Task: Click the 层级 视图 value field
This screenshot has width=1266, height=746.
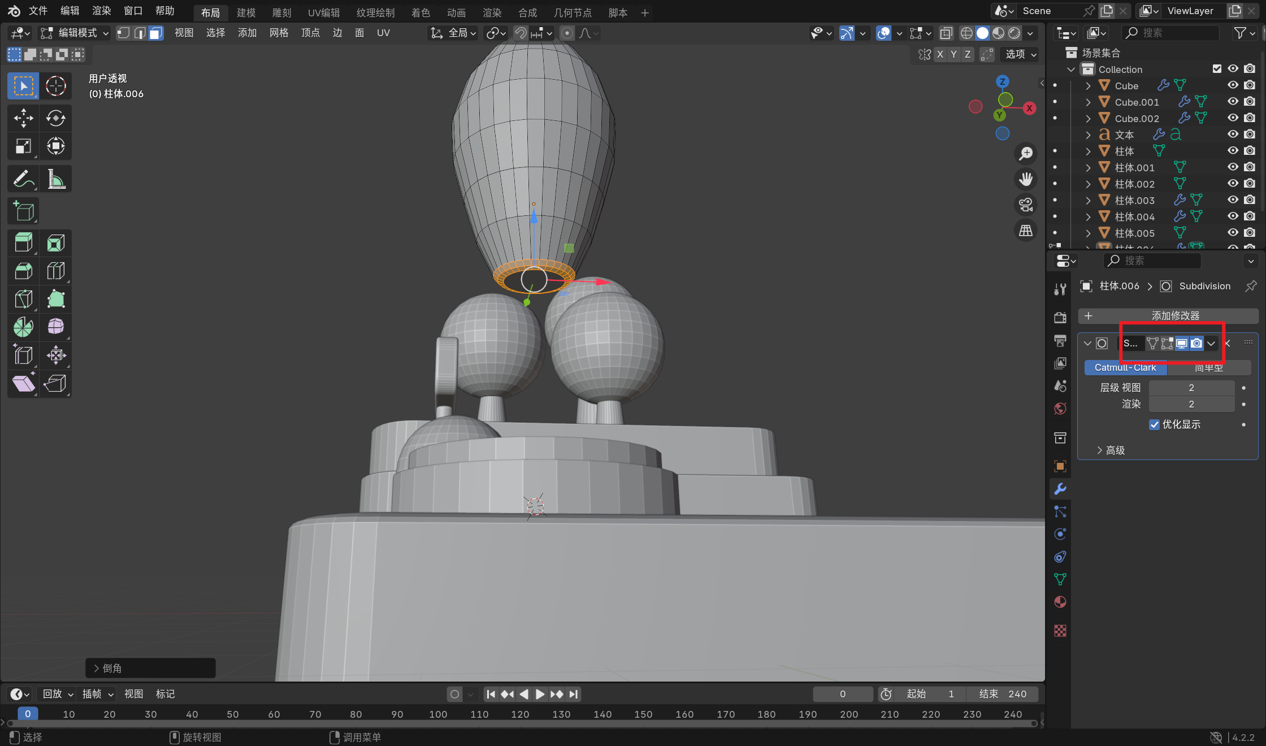Action: [x=1191, y=388]
